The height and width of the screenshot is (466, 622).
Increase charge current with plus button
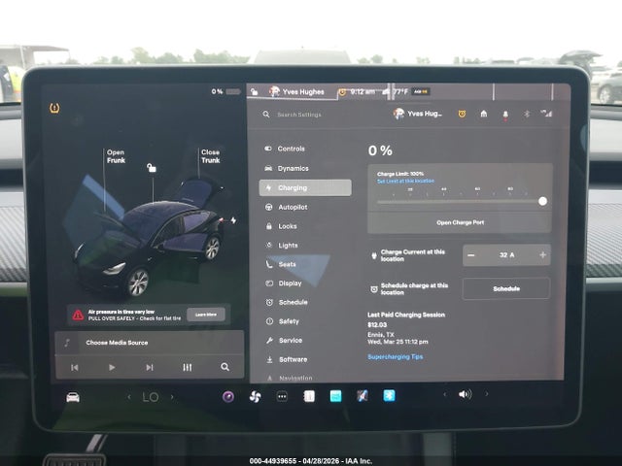tap(542, 255)
